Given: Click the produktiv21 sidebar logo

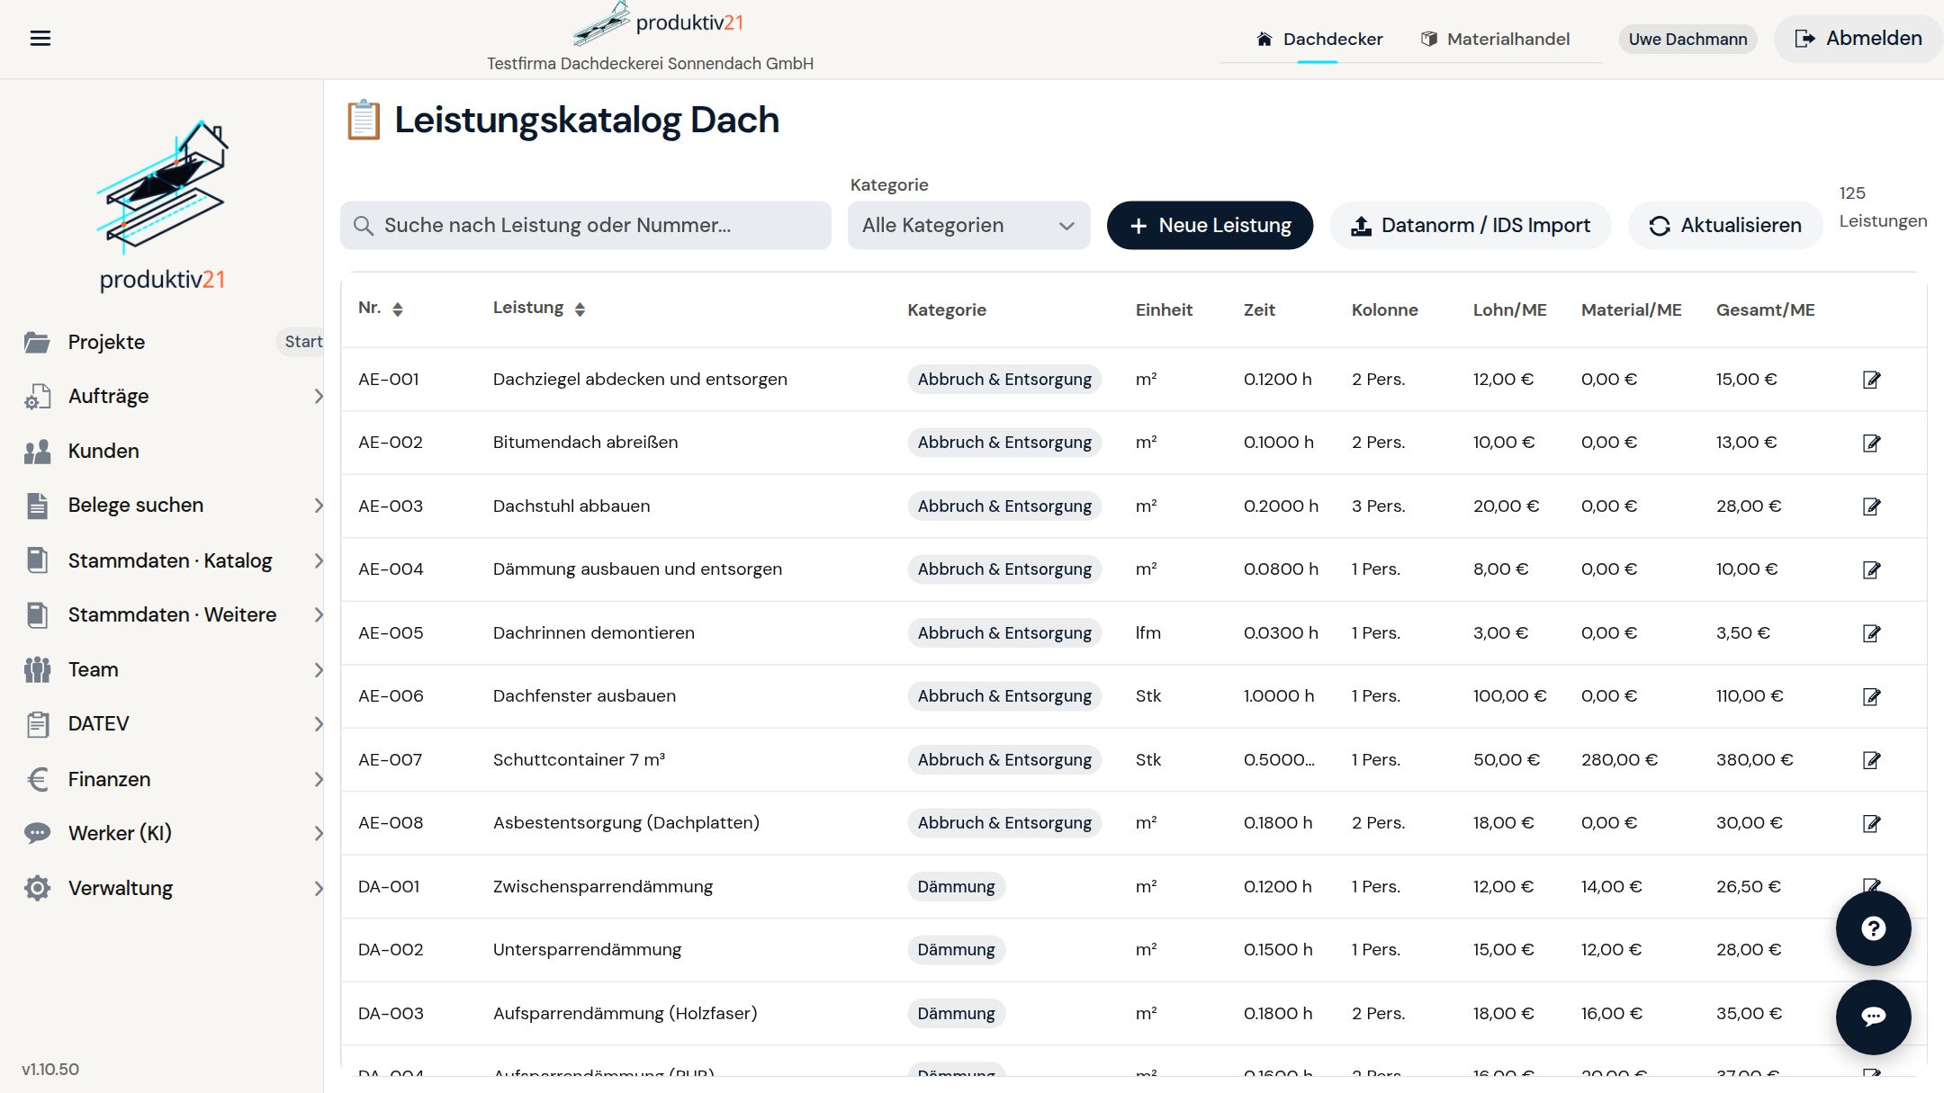Looking at the screenshot, I should pos(162,206).
